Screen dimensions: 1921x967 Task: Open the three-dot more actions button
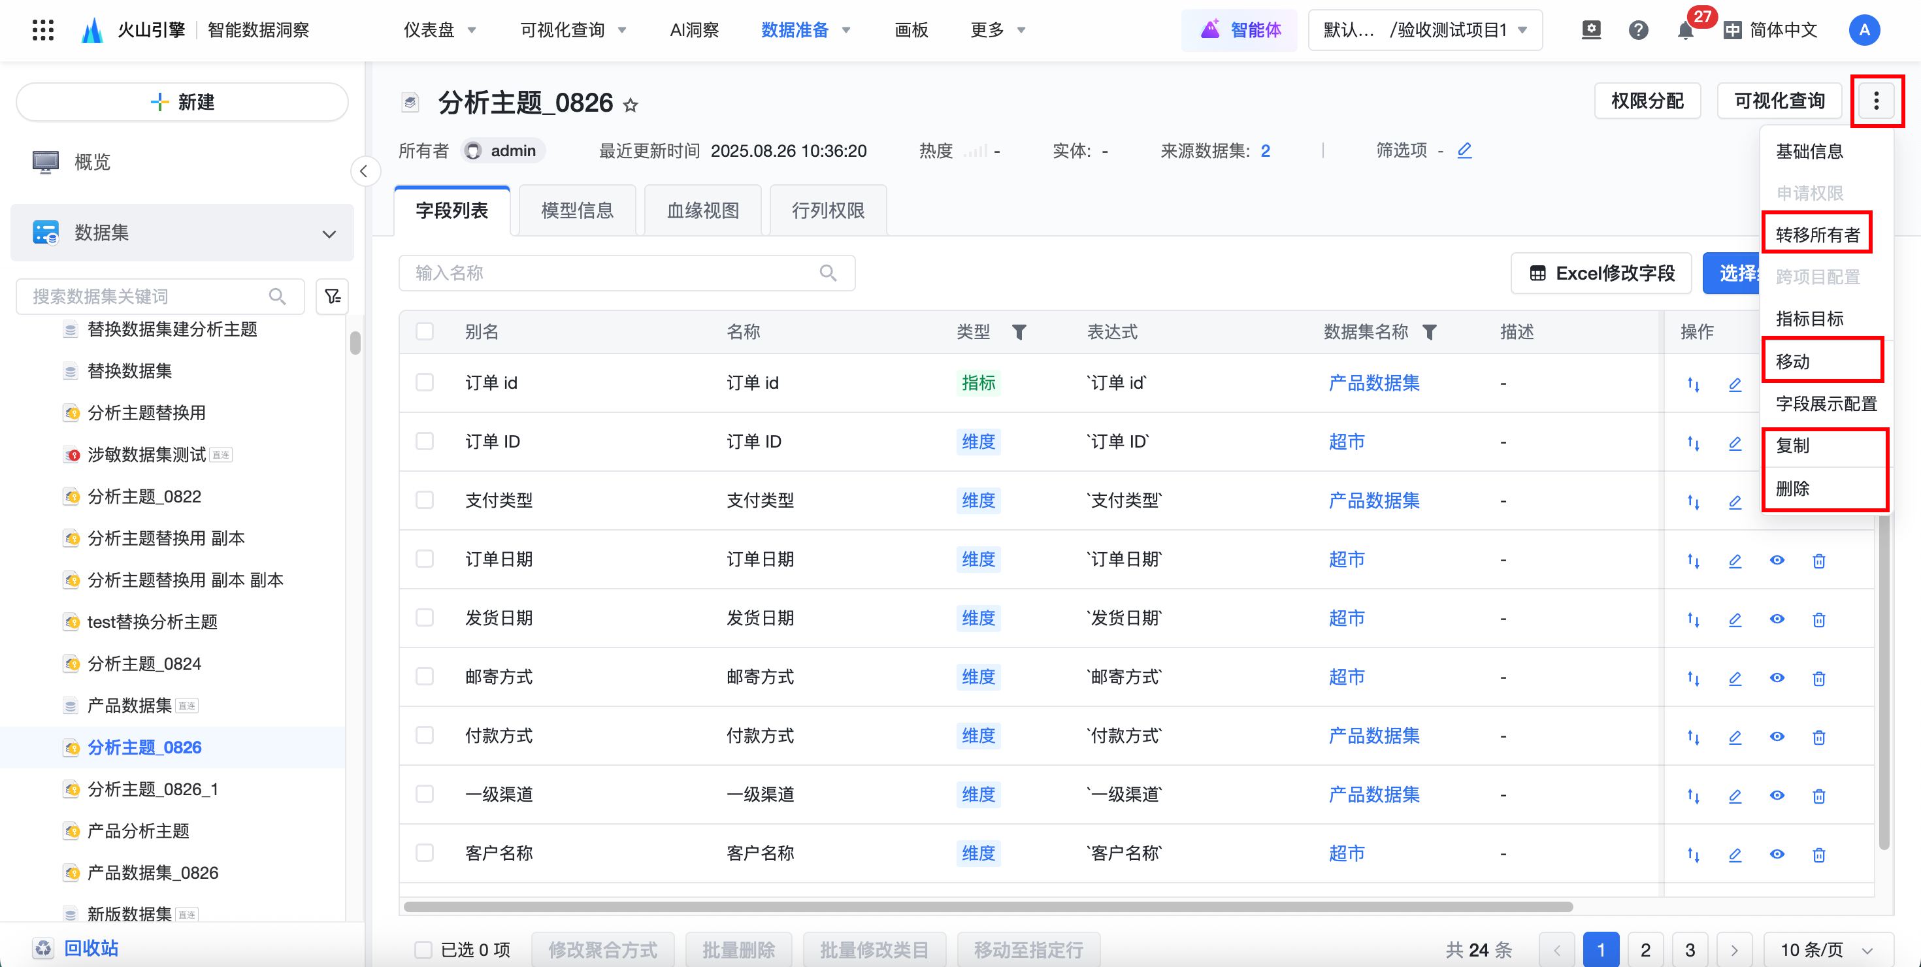[1877, 101]
